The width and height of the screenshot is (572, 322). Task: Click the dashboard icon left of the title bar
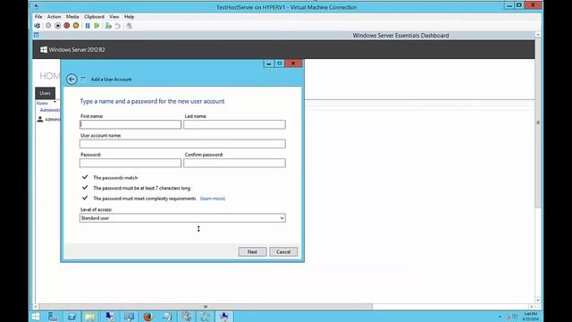[x=36, y=35]
